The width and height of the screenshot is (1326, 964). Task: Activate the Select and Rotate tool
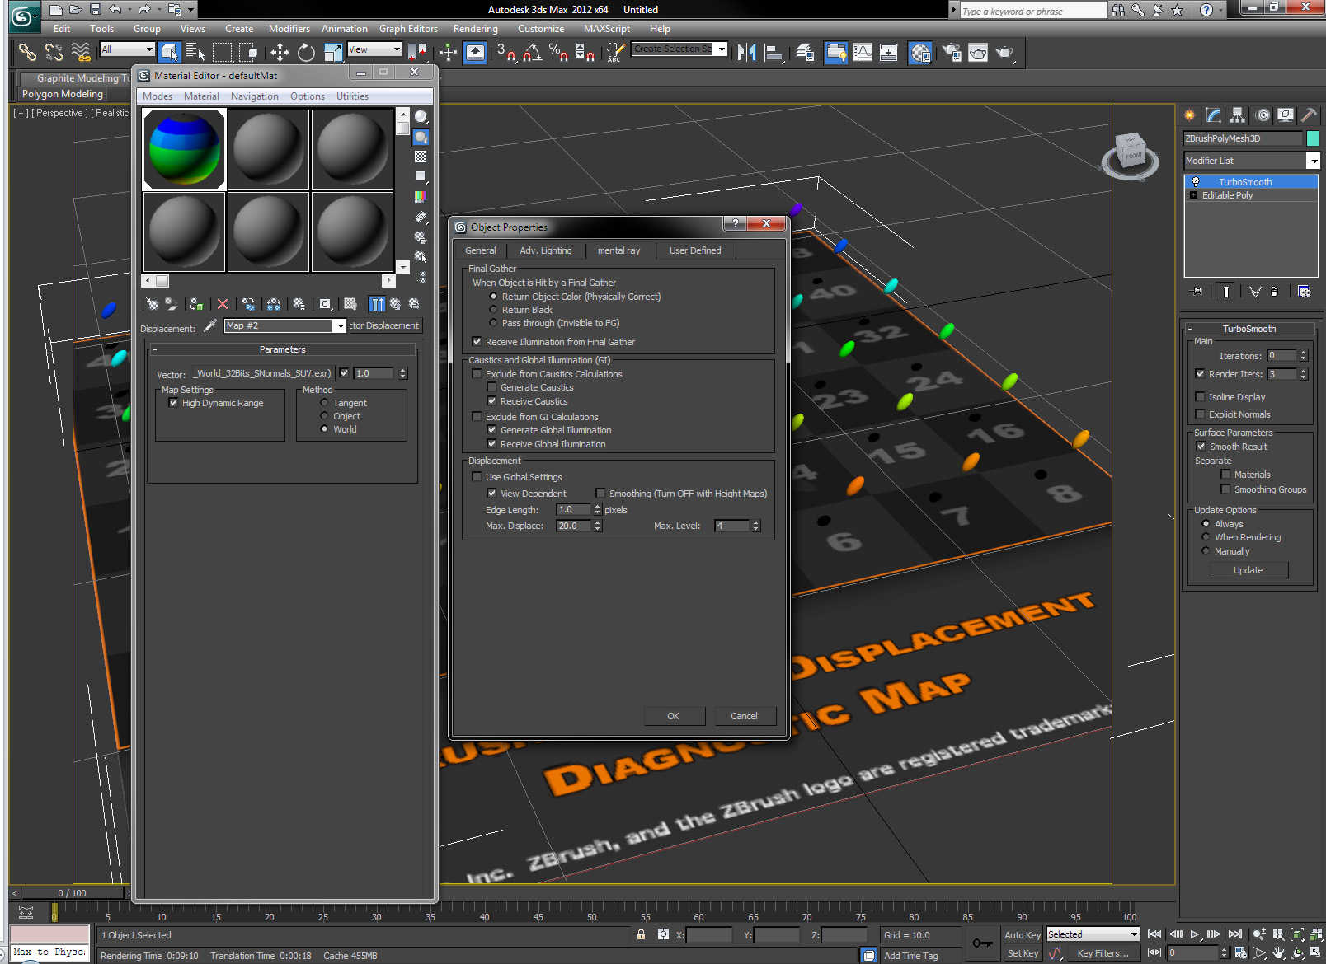tap(306, 53)
